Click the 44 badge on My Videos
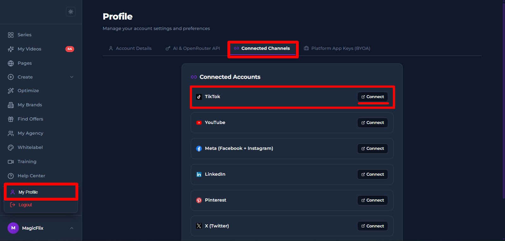Screen dimensions: 505x241 click(70, 49)
